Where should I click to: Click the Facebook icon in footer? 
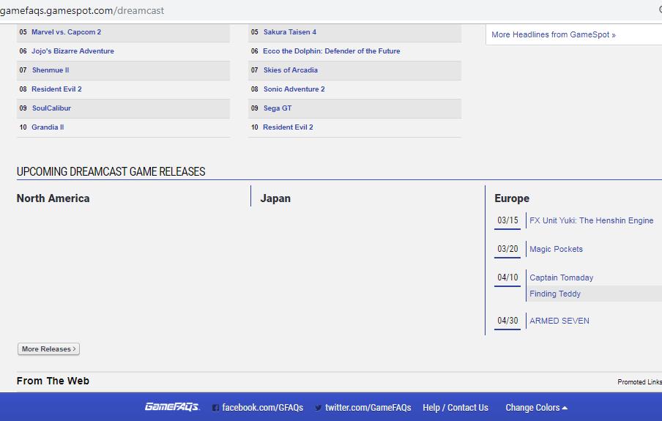tap(215, 408)
